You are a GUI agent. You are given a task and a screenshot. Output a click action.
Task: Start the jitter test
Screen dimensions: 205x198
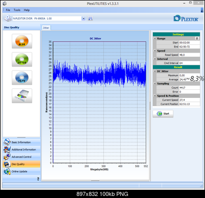point(163,114)
